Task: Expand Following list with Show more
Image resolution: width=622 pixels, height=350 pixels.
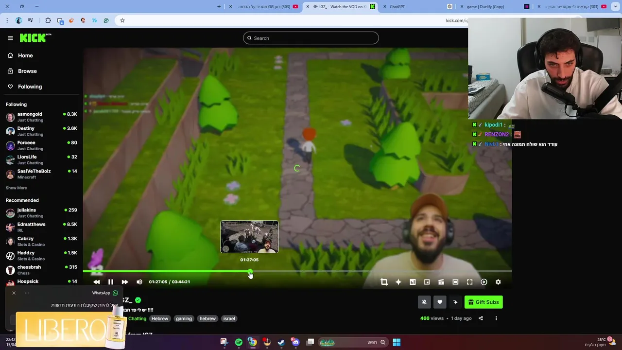Action: coord(16,188)
